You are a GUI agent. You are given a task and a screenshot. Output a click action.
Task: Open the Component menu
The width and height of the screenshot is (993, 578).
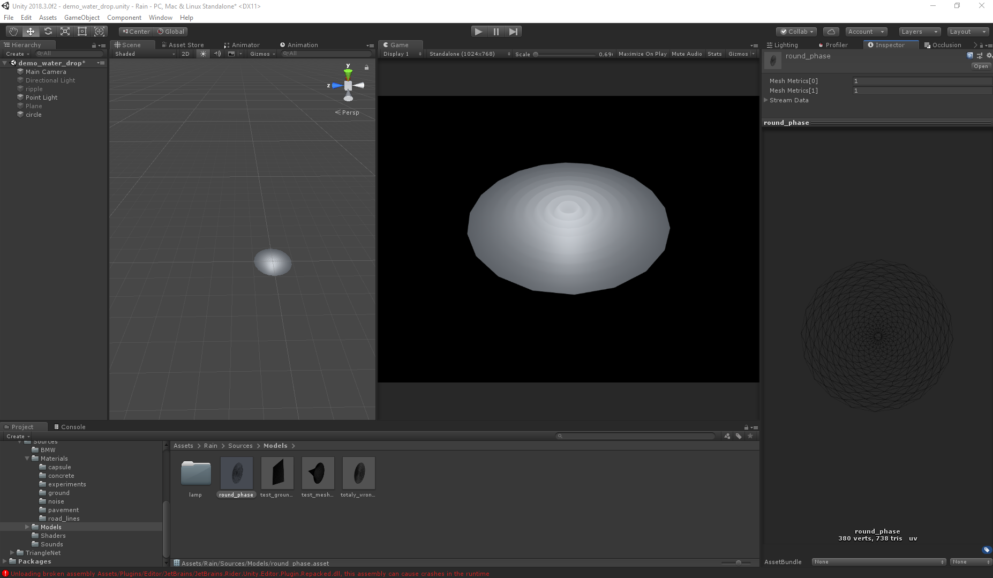click(124, 18)
